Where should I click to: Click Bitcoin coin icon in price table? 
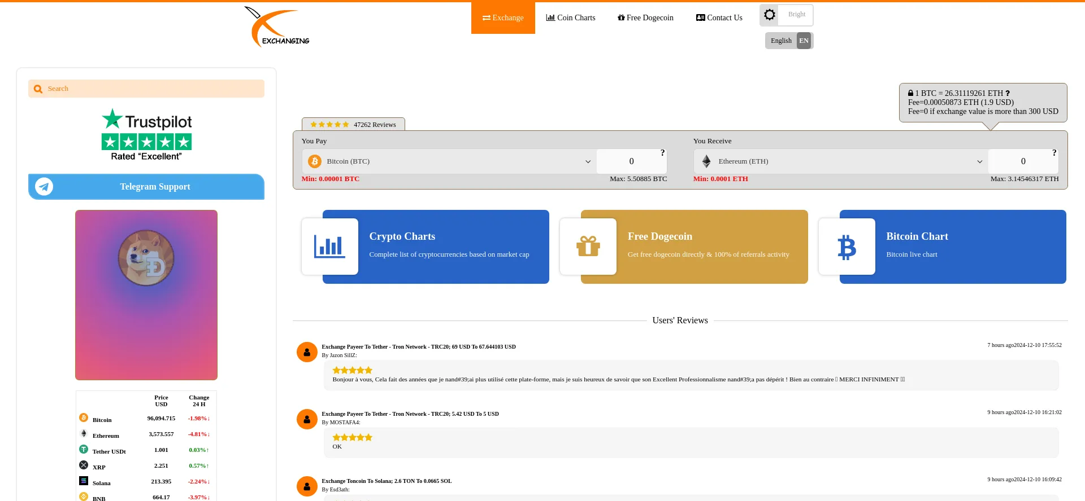click(x=84, y=417)
